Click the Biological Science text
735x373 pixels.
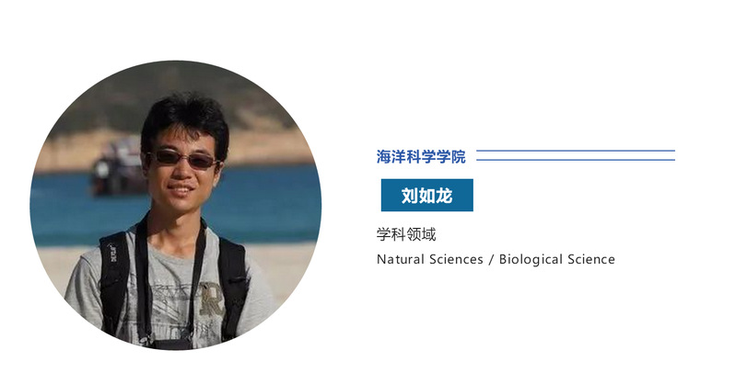[x=557, y=259]
